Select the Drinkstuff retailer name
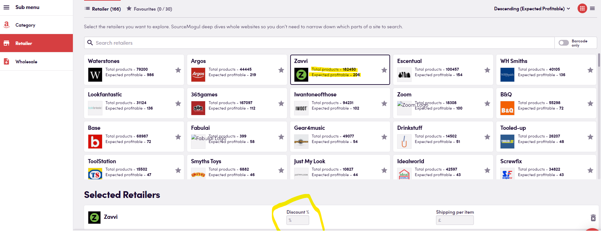The image size is (601, 241). tap(410, 128)
